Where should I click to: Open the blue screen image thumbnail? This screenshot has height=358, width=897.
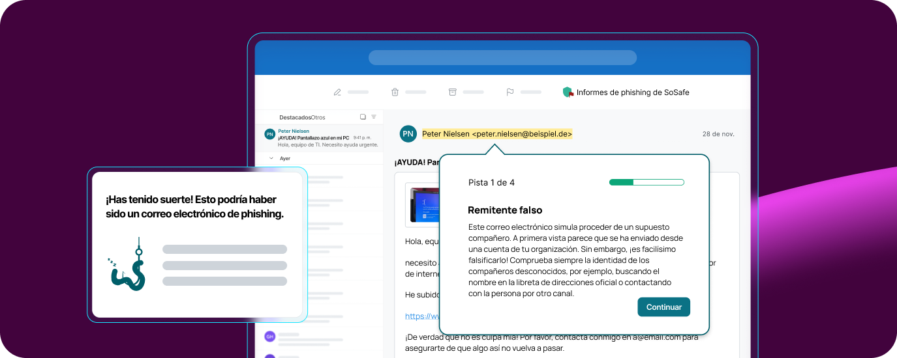pyautogui.click(x=423, y=205)
